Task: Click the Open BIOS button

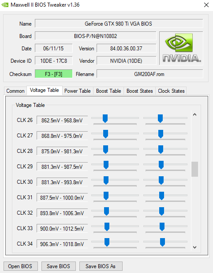Action: click(21, 266)
